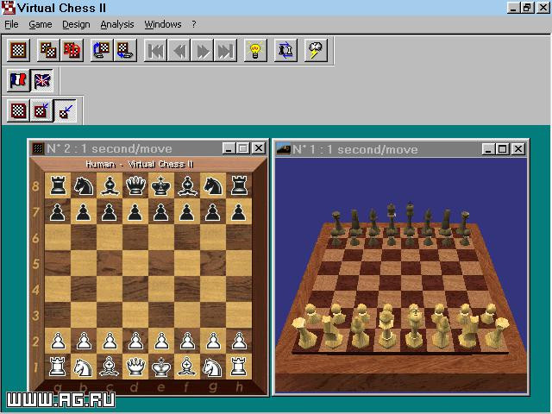Close the N° 1 3D board window
Viewport: 552px width, 414px height.
[x=518, y=149]
